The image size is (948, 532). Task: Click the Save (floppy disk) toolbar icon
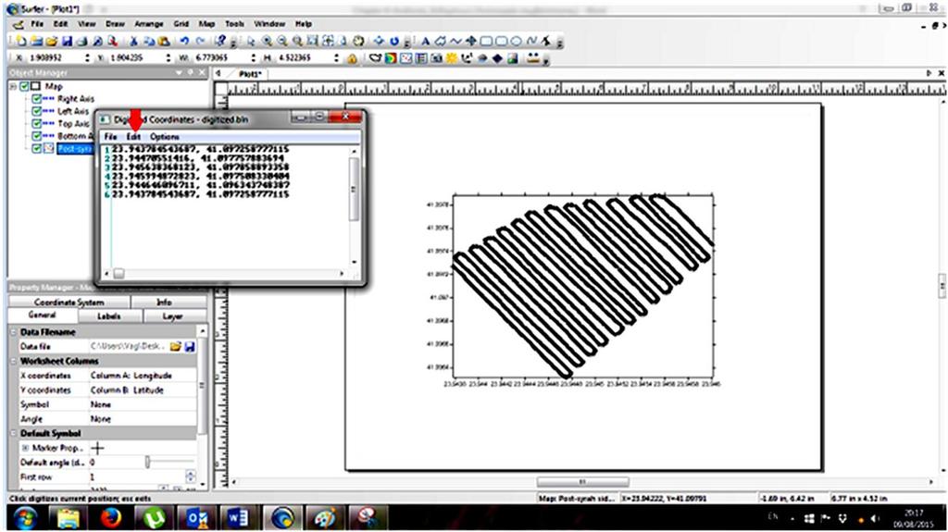pos(67,41)
